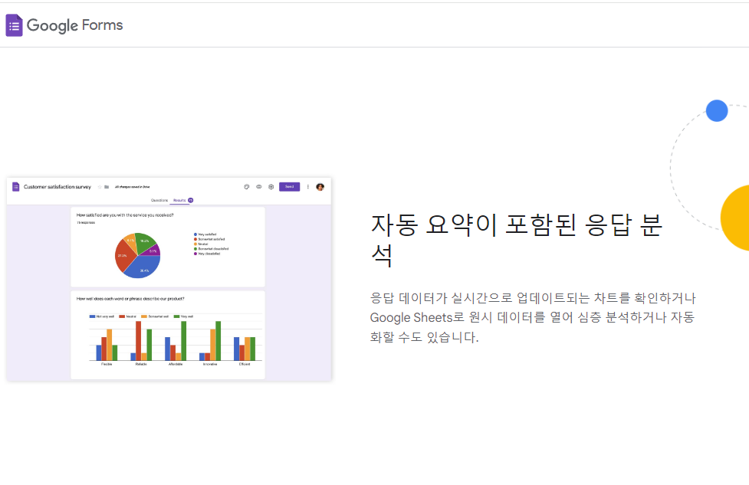The height and width of the screenshot is (485, 749).
Task: Select the Customize theme palette icon
Action: 246,186
